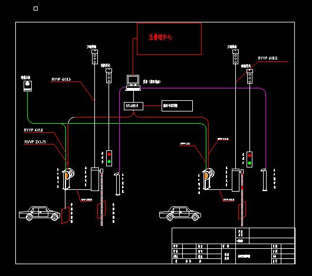Click the upper-right "RVVP 6X0.5" cable label
Image resolution: width=312 pixels, height=276 pixels.
click(x=268, y=58)
